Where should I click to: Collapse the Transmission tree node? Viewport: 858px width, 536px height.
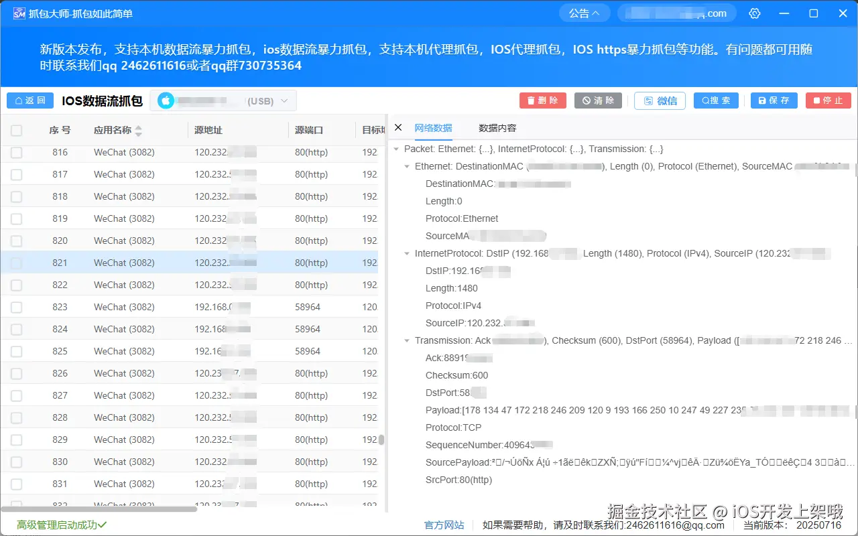[407, 340]
